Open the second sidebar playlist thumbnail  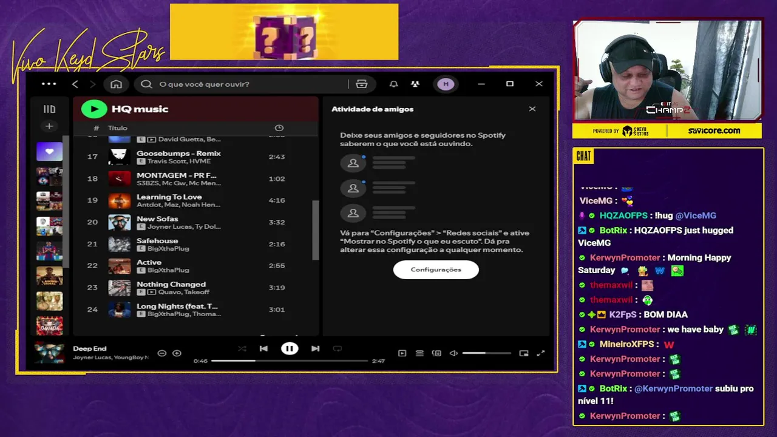click(x=49, y=176)
